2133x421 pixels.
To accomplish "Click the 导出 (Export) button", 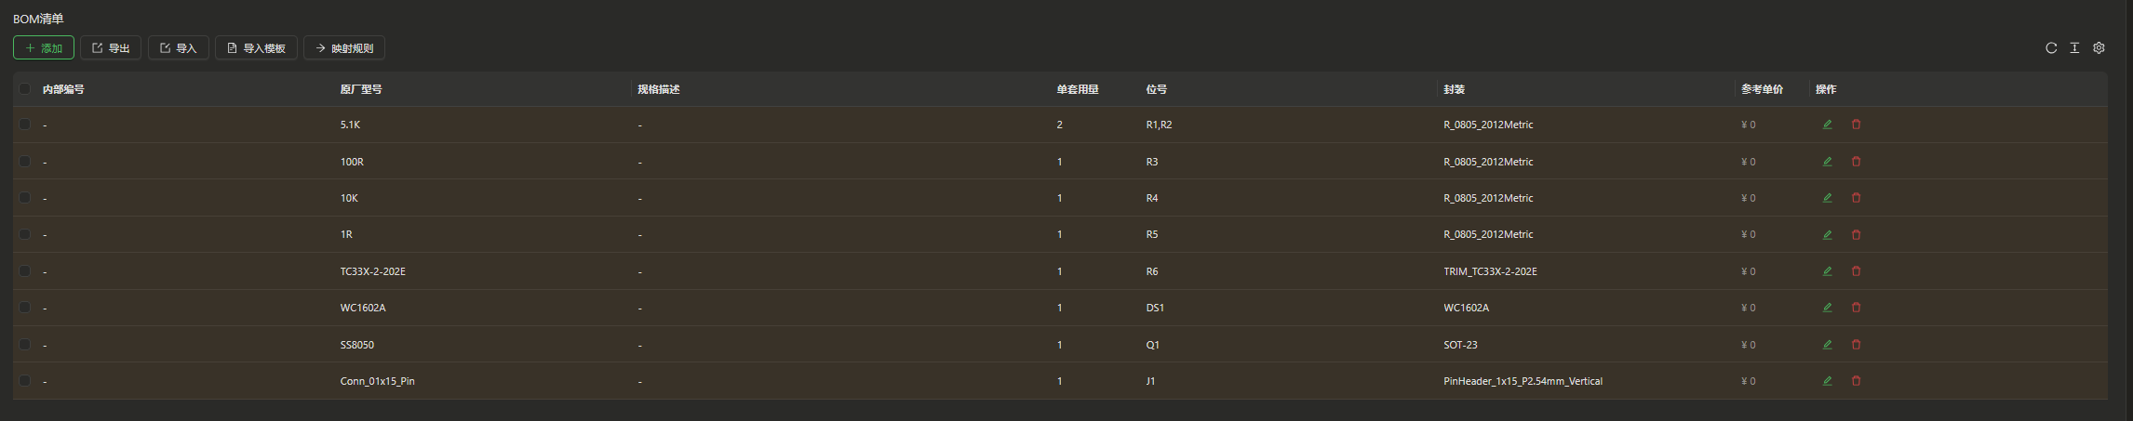I will (x=111, y=48).
